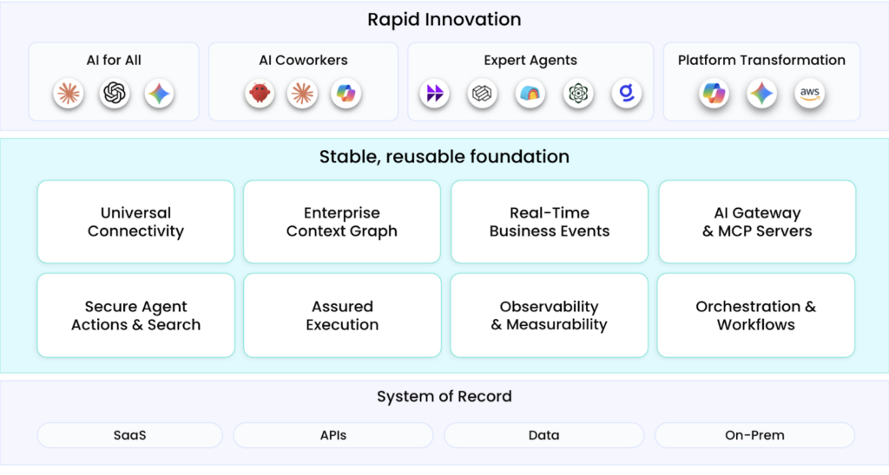Choose the On-Prem pill under System of Record
This screenshot has width=889, height=475.
coord(754,435)
